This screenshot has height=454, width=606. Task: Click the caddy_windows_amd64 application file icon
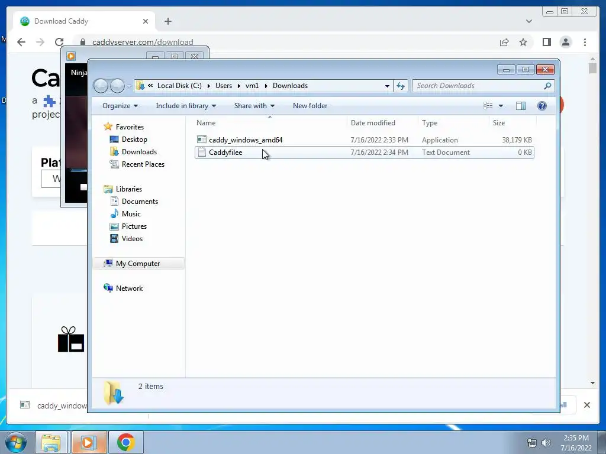pyautogui.click(x=201, y=140)
